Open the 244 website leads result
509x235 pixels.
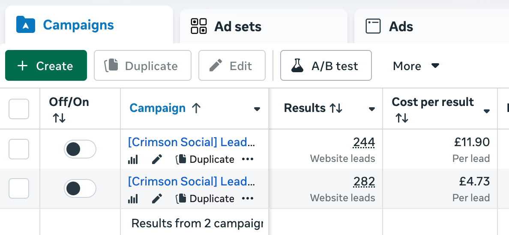[x=364, y=142]
